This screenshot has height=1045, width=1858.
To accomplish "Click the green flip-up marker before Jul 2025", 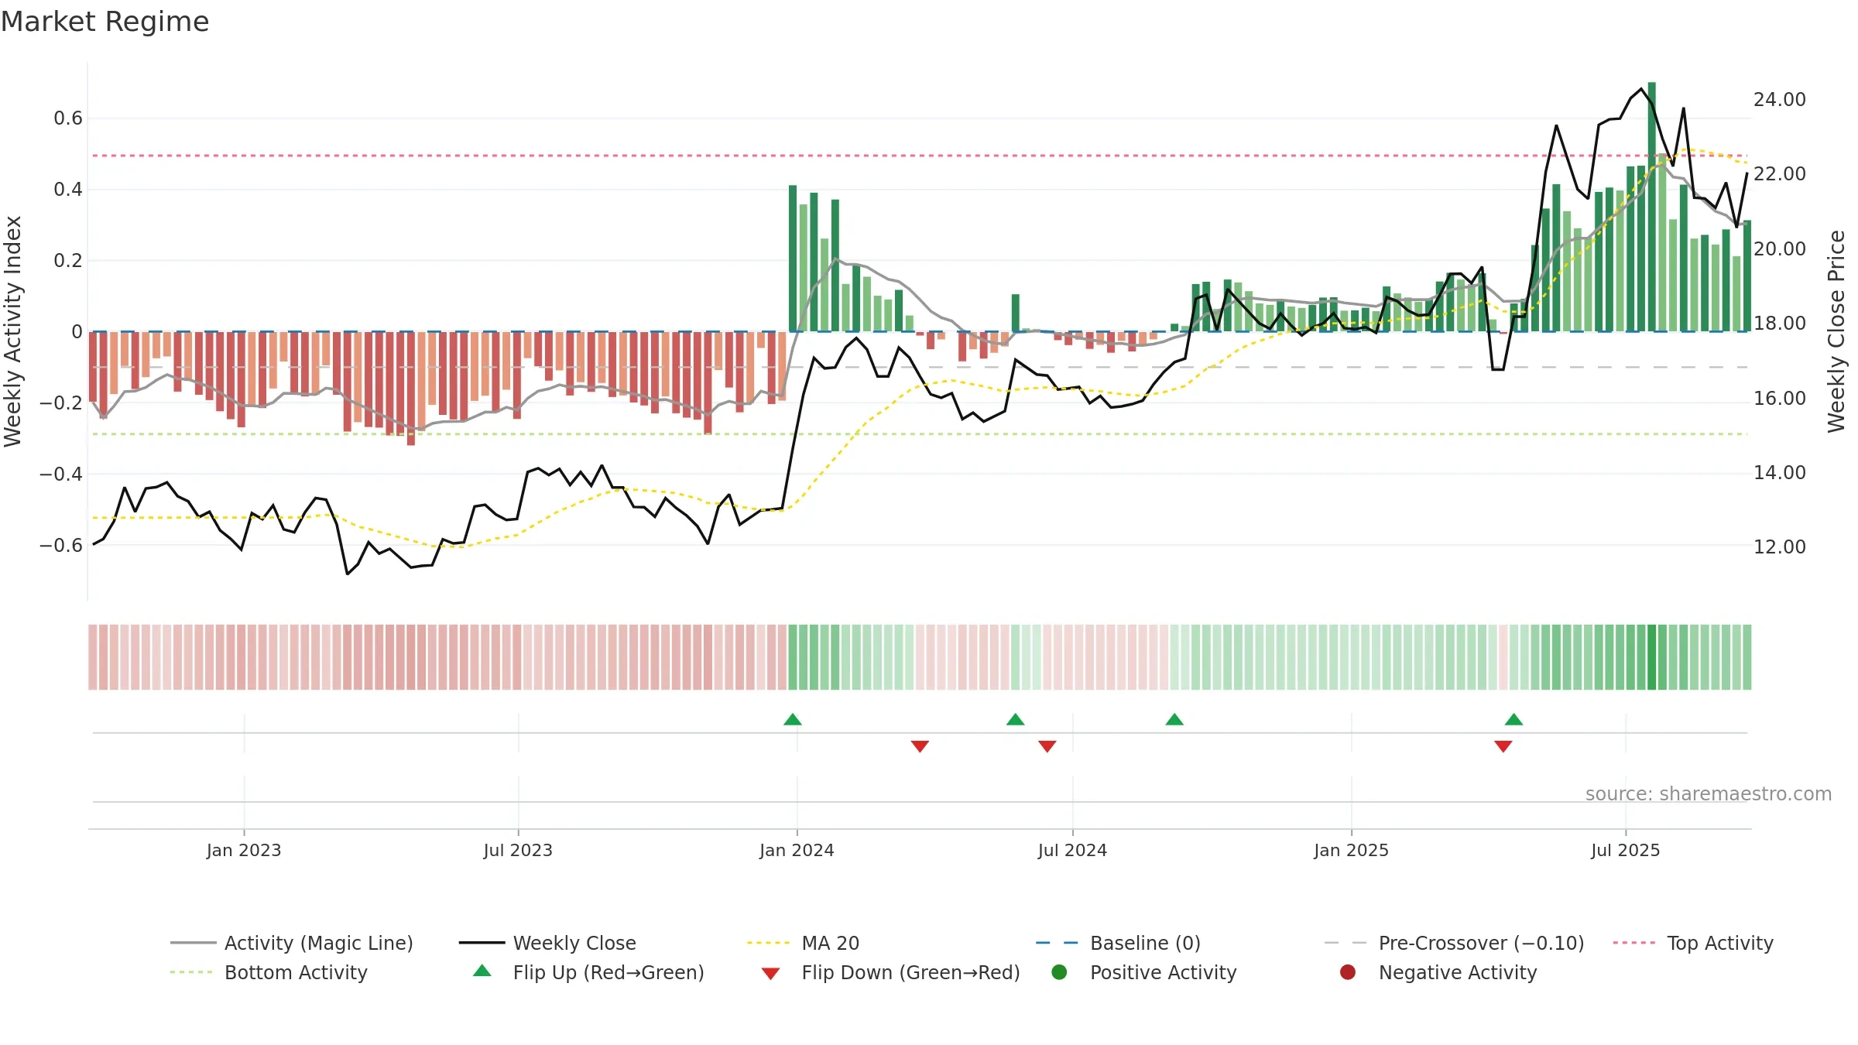I will pyautogui.click(x=1513, y=720).
